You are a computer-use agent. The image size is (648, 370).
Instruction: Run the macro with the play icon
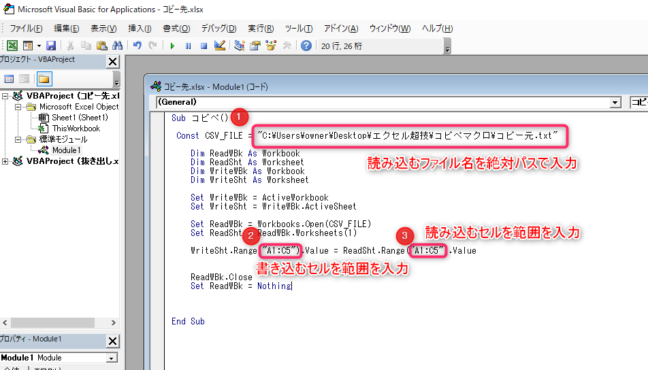pos(172,46)
